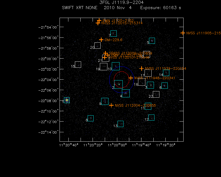Select the OM-229.6 orange cross marker

[101, 40]
